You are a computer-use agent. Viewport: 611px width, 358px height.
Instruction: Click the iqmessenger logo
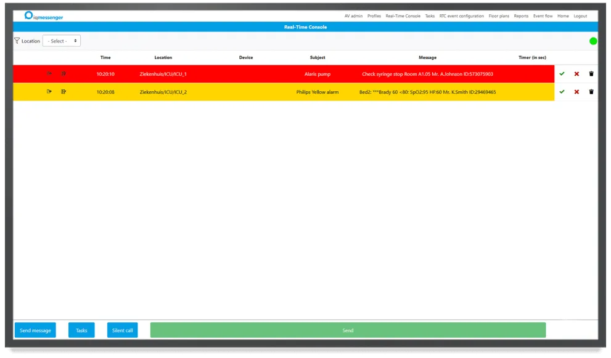[x=43, y=16]
